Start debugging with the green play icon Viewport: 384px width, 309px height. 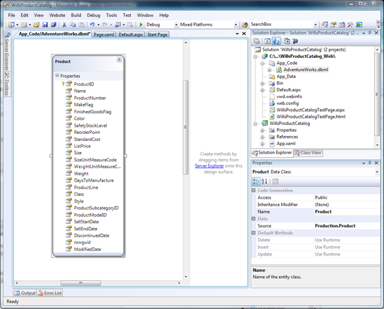coord(141,24)
